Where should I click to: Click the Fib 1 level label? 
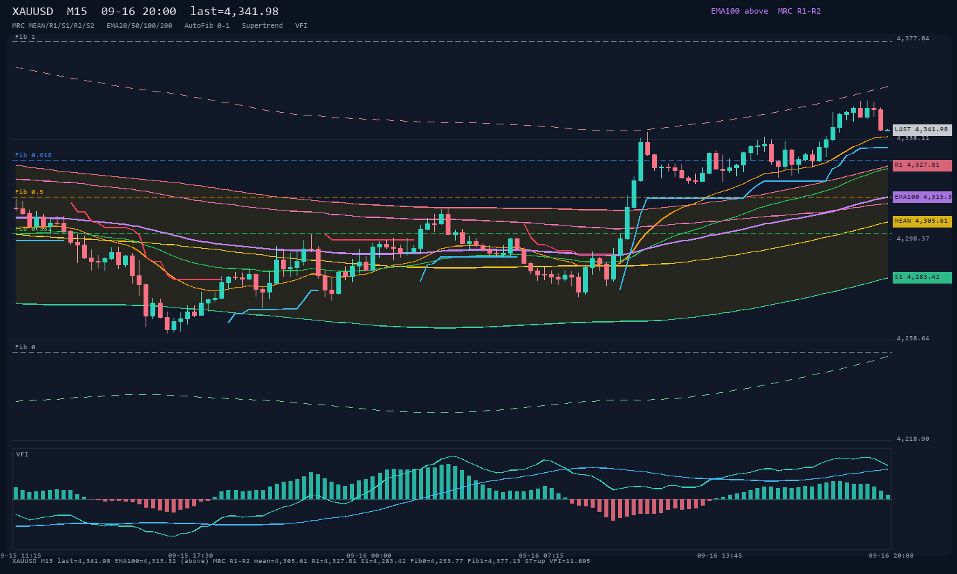[25, 37]
